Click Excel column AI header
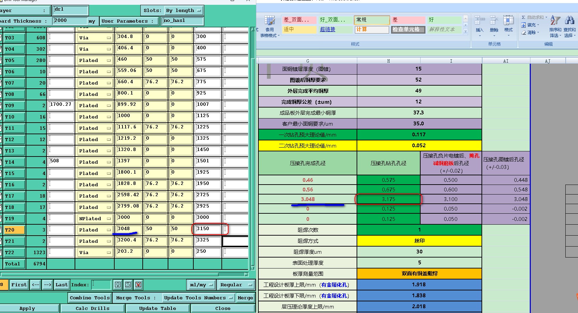The image size is (578, 313). 506,61
